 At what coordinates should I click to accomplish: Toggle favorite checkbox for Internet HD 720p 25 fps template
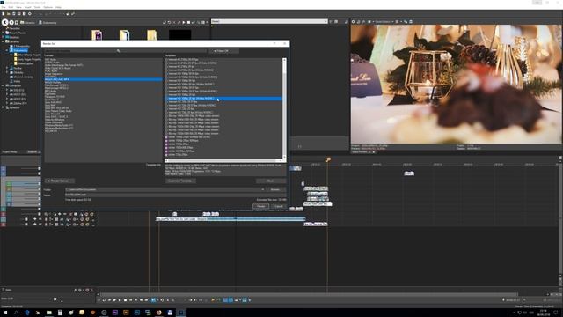click(x=166, y=109)
